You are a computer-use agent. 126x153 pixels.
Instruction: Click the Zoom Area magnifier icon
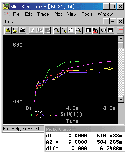coord(71,30)
